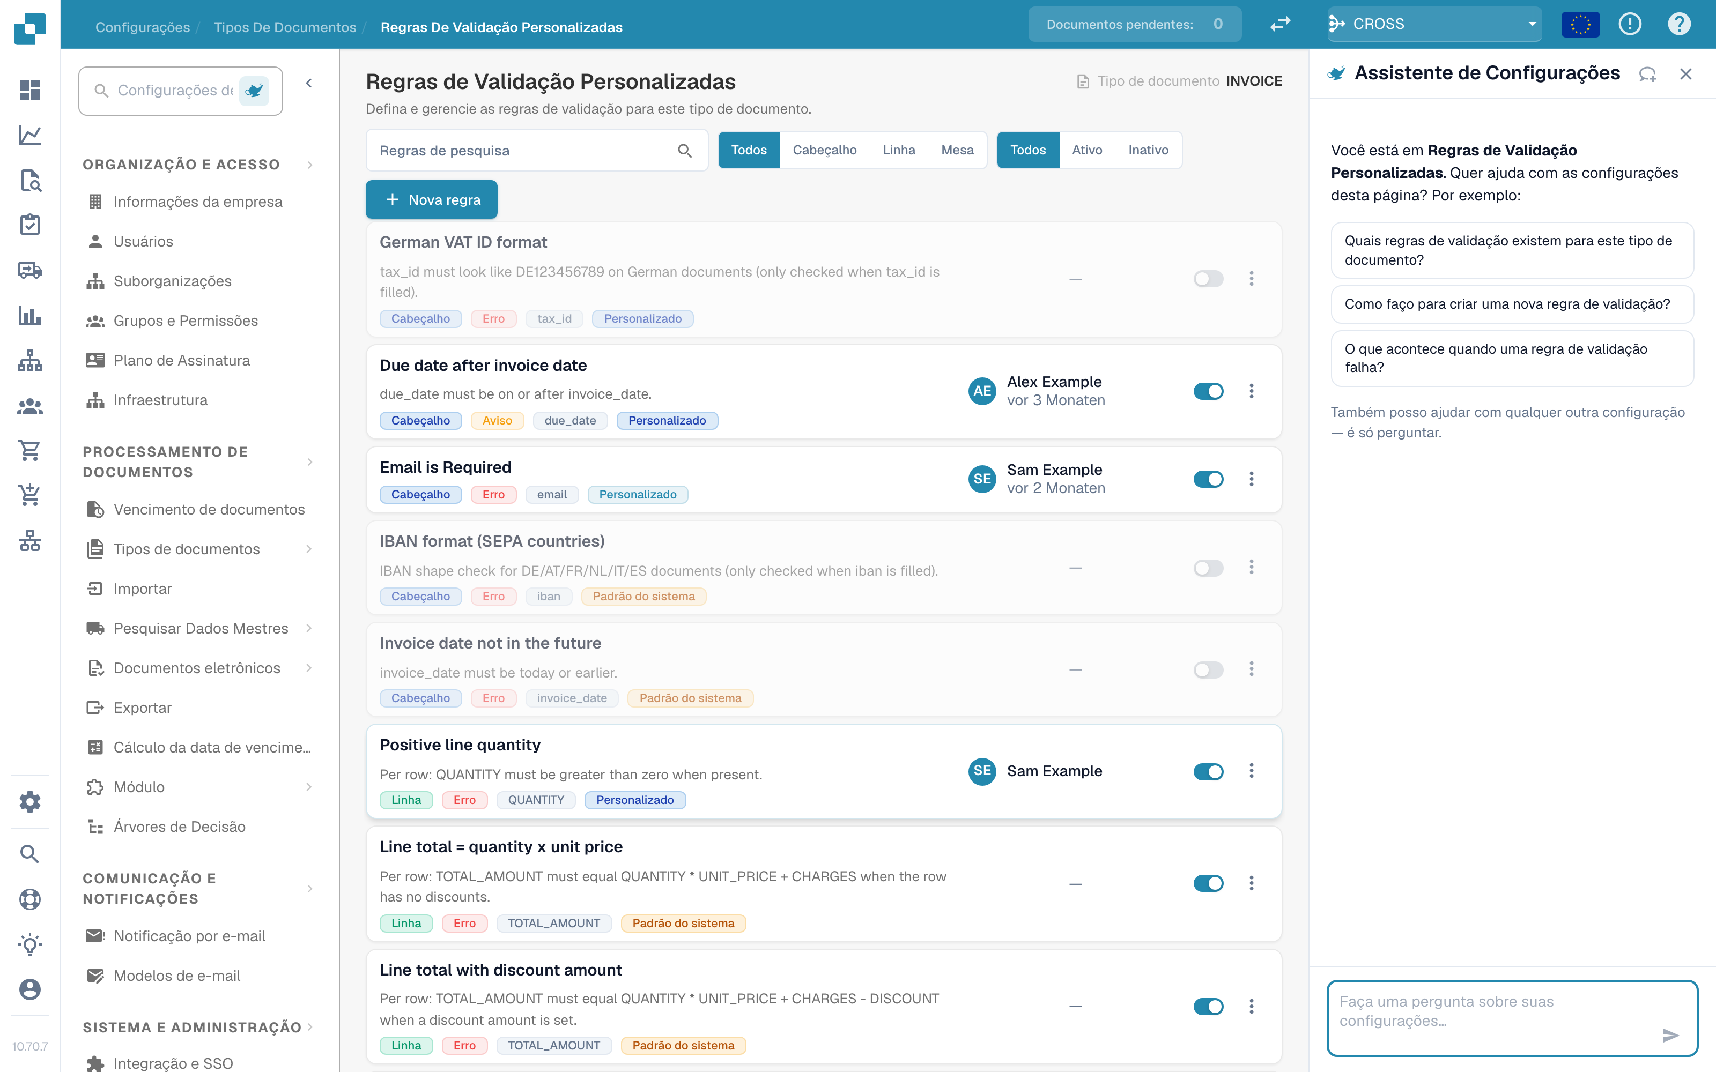Open the lightbulb ideas rail icon
The image size is (1716, 1072).
tap(30, 944)
